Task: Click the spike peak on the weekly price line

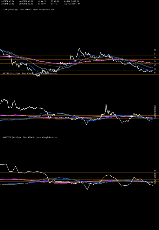Action: [x=106, y=104]
